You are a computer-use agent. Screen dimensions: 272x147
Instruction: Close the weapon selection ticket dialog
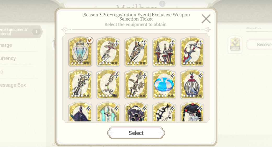coord(206,19)
